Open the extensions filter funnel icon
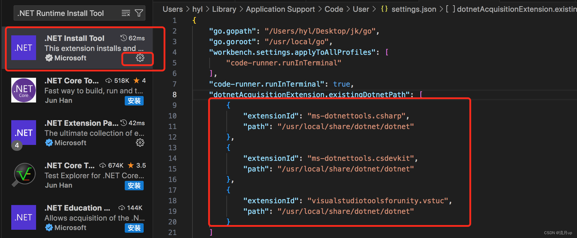This screenshot has width=577, height=238. point(139,13)
